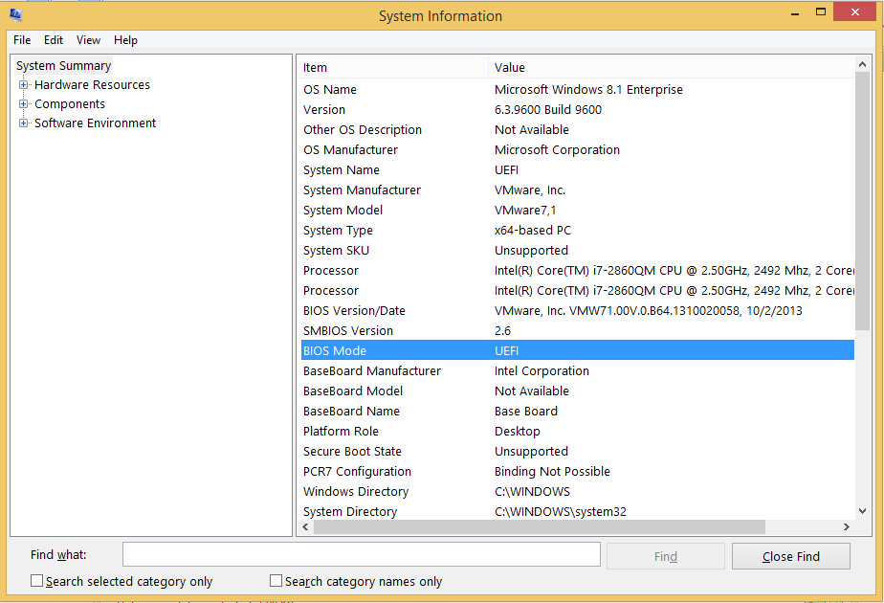The image size is (884, 603).
Task: Select the Hardware Resources tree label
Action: [92, 85]
